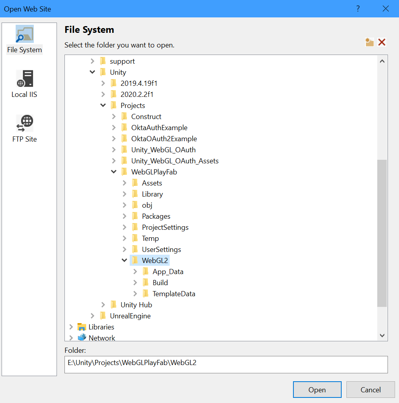Click the Open button
Viewport: 399px width, 403px height.
pos(317,390)
